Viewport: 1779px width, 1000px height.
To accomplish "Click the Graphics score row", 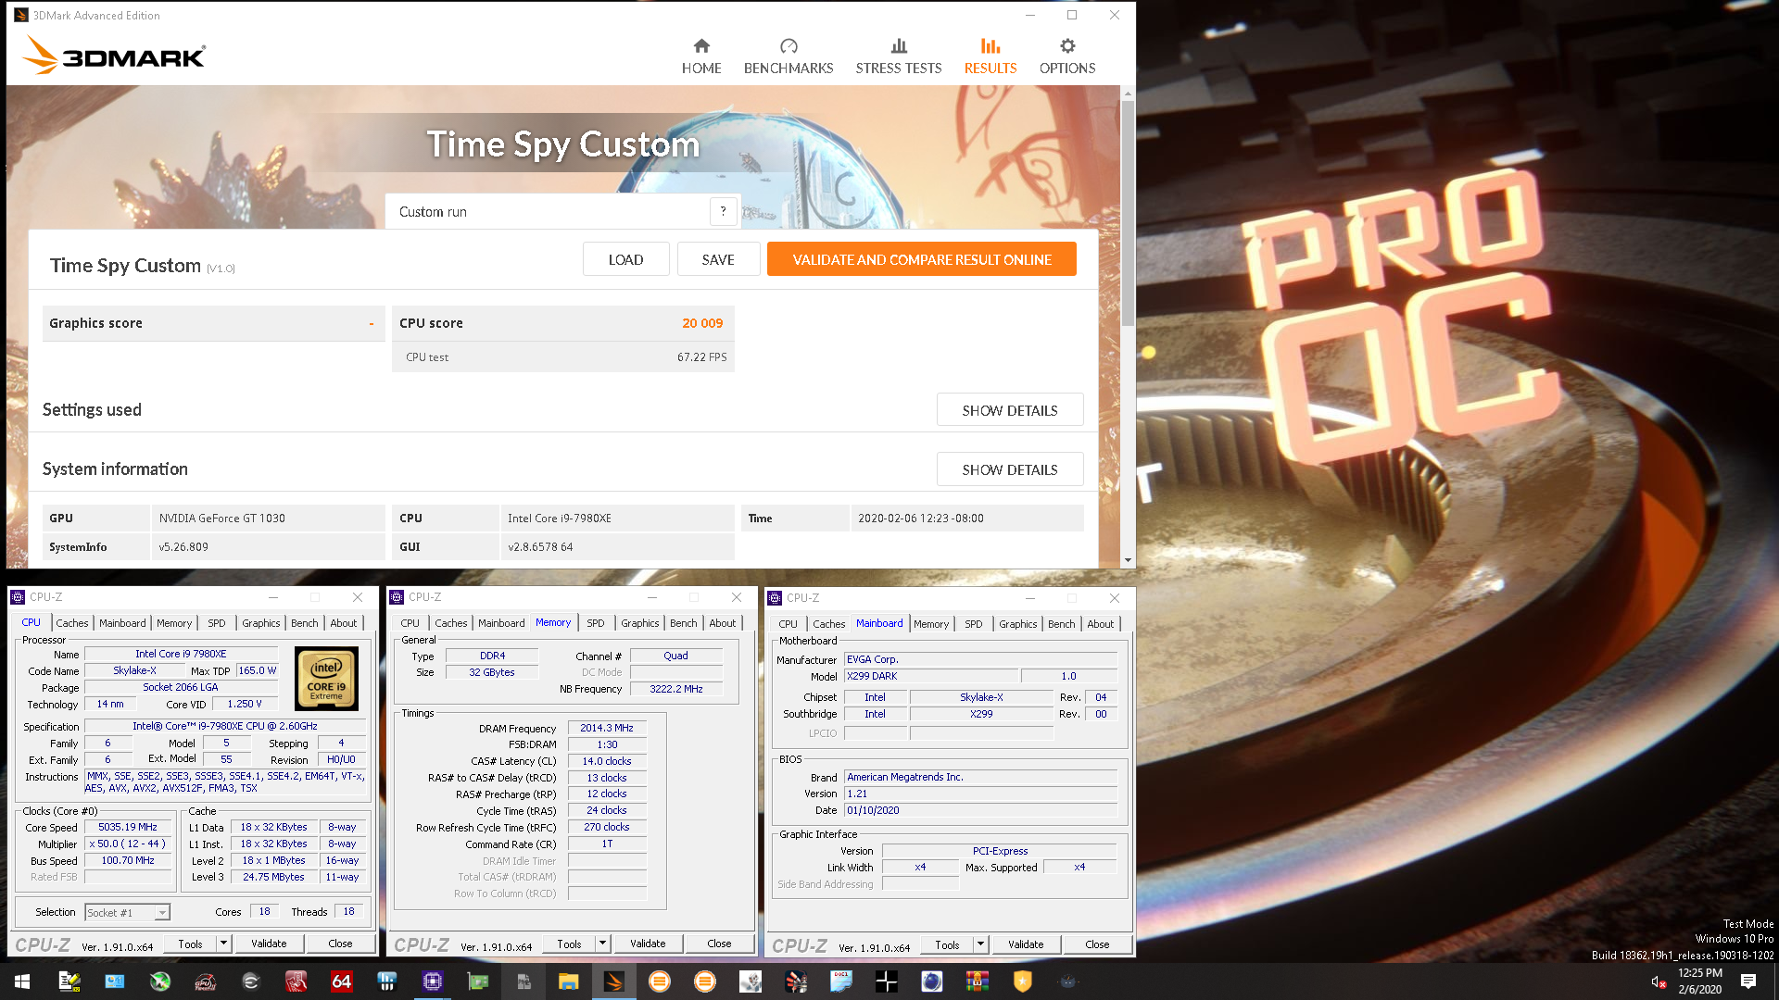I will pos(213,323).
